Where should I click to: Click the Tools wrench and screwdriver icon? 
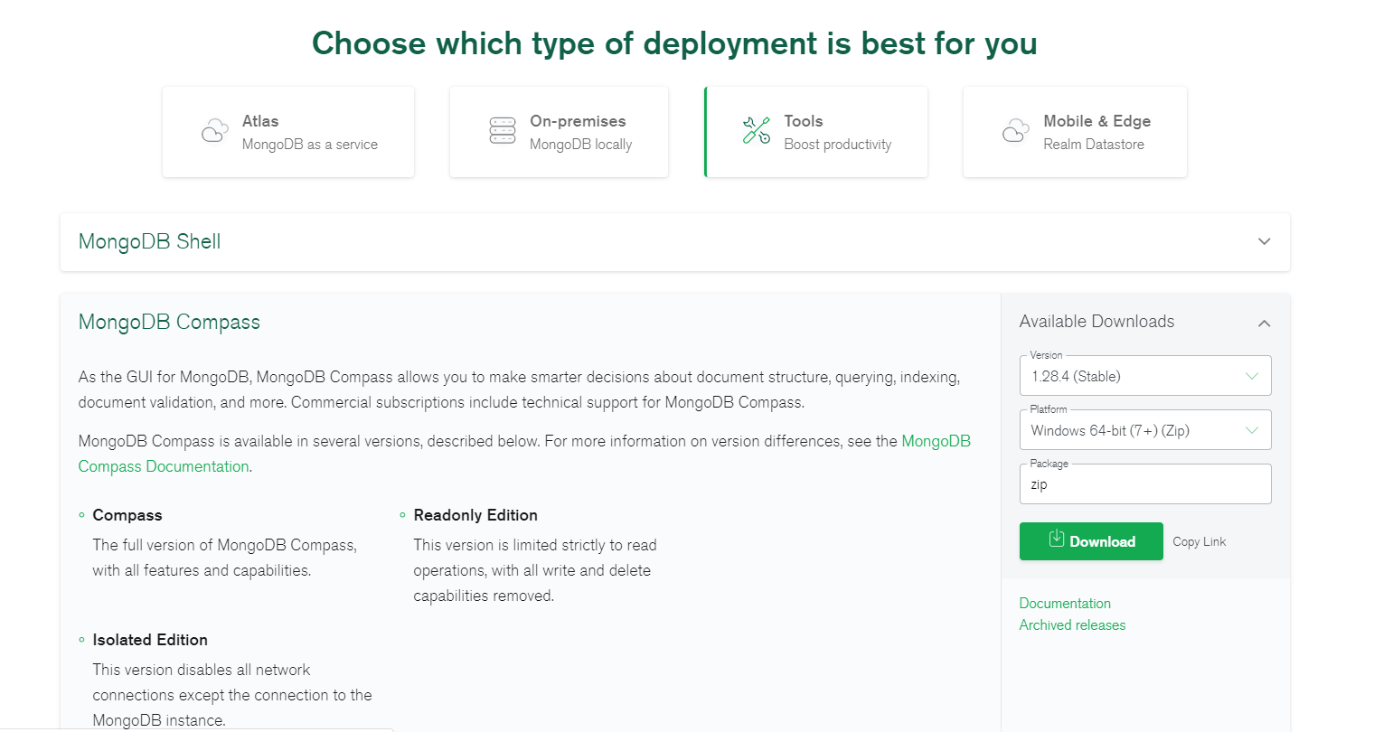(757, 131)
